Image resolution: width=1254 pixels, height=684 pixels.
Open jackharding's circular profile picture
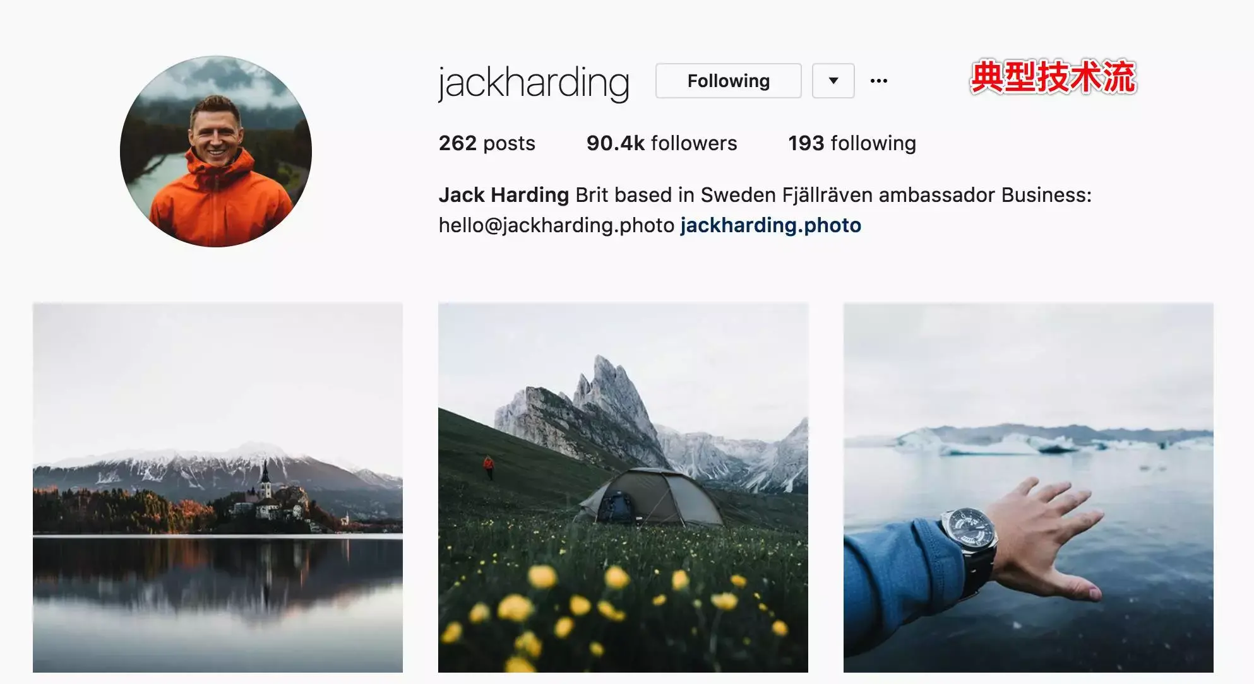pyautogui.click(x=216, y=151)
